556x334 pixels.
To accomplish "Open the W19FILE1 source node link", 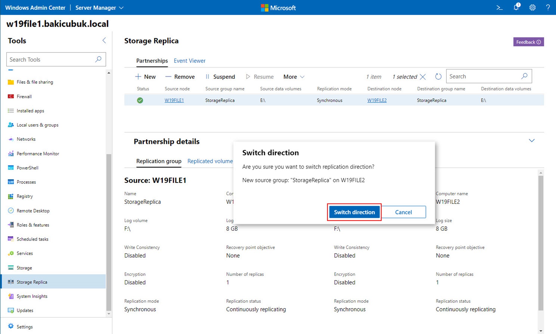I will click(x=174, y=100).
